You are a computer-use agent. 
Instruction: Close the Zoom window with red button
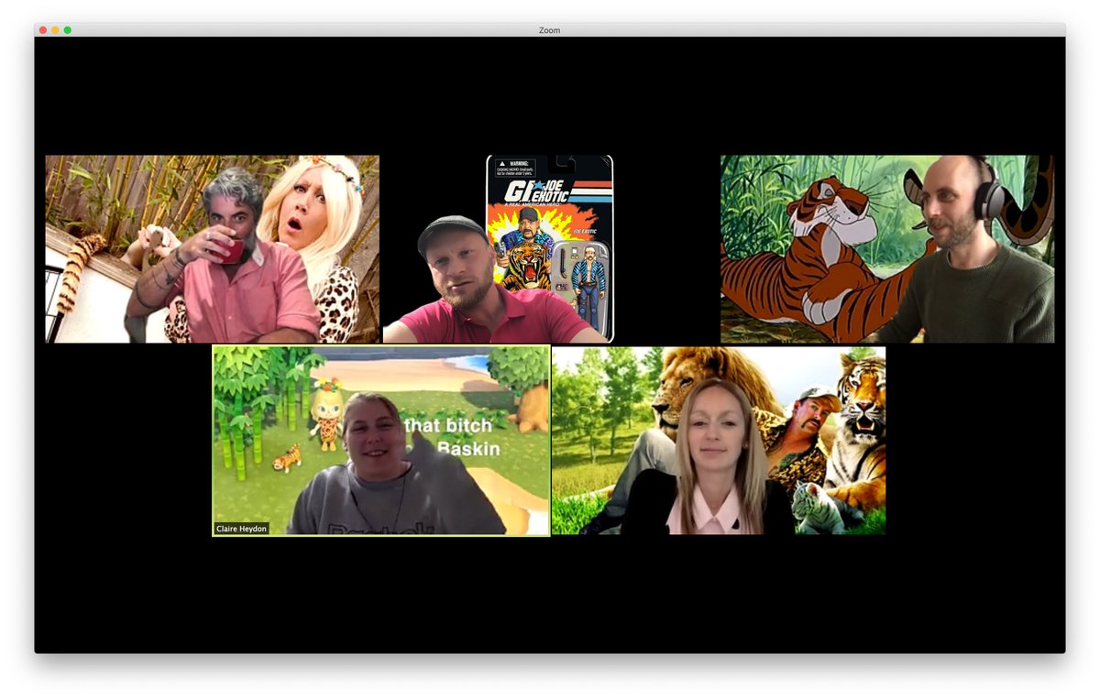(43, 30)
